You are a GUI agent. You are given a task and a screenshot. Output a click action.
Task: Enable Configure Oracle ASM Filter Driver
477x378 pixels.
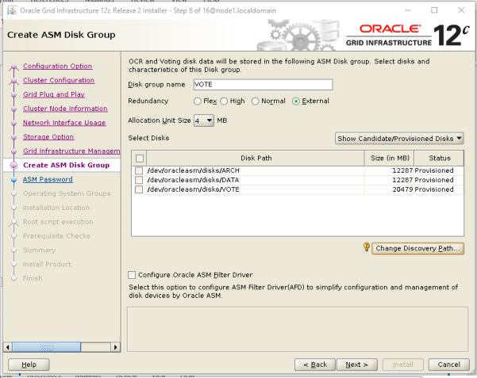pyautogui.click(x=132, y=275)
